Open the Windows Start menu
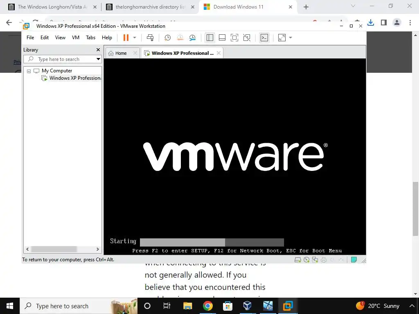 tap(10, 306)
